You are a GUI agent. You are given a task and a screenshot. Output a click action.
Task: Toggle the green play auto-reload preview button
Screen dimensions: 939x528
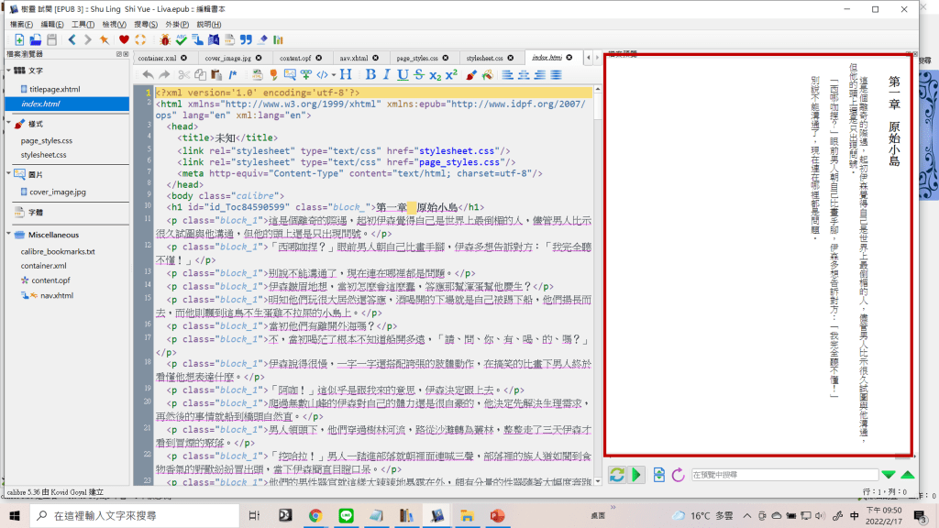(637, 474)
